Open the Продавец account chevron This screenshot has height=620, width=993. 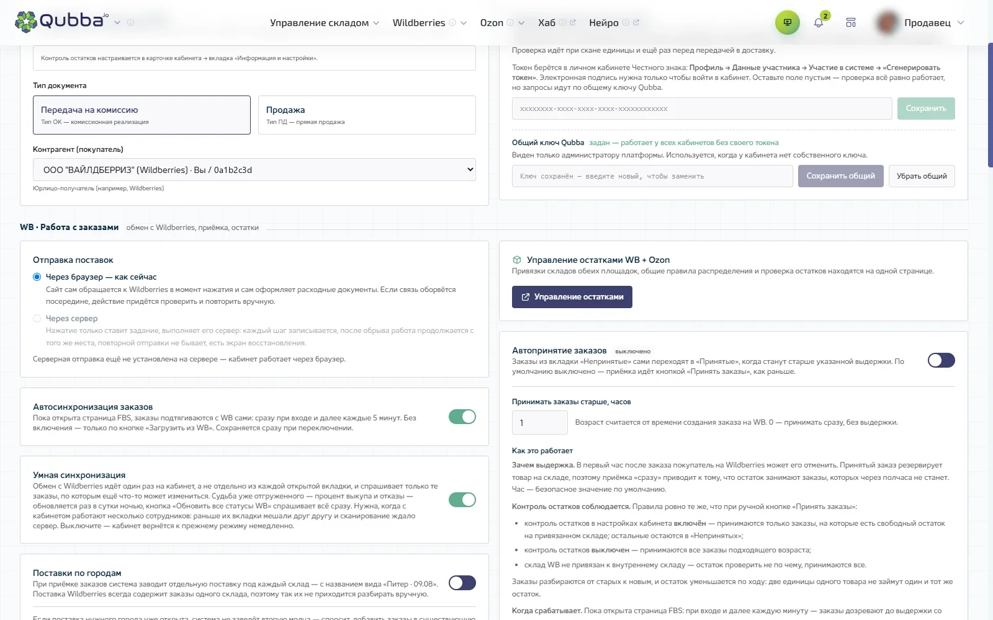(x=961, y=22)
